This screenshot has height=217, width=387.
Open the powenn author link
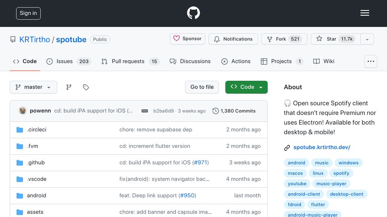click(40, 111)
